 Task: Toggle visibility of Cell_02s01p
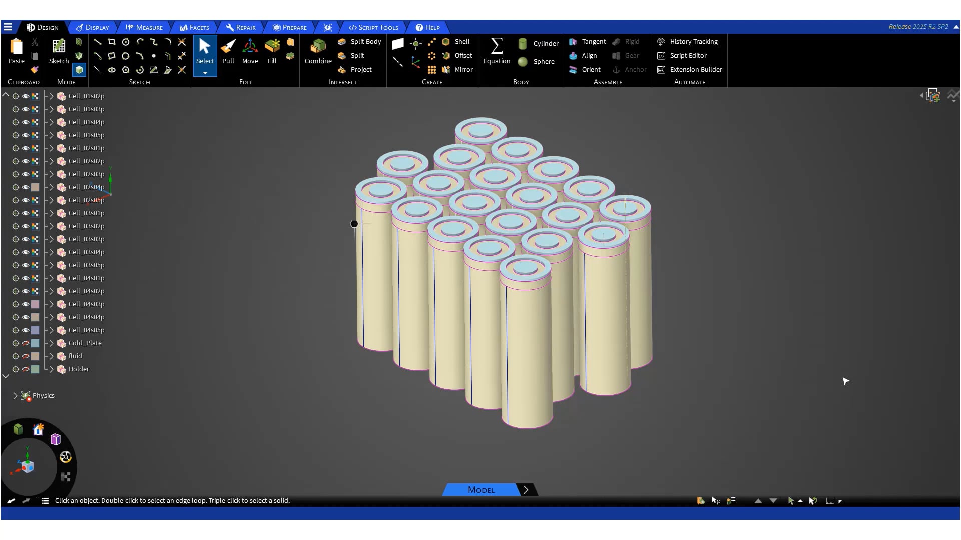25,148
